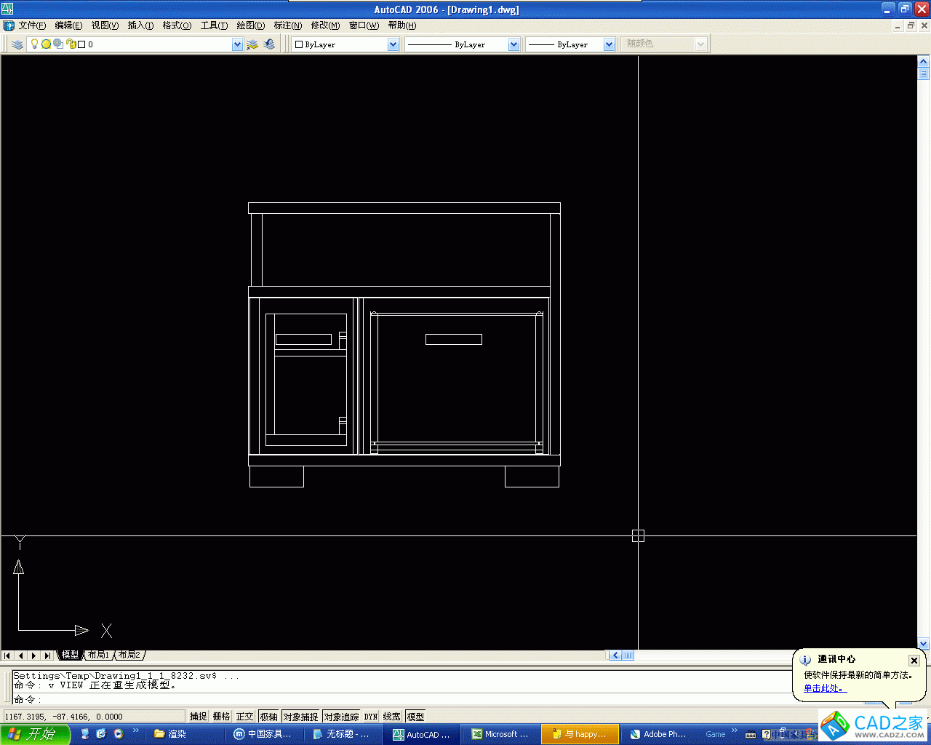931x745 pixels.
Task: Switch to the 布局1 tab
Action: click(97, 655)
